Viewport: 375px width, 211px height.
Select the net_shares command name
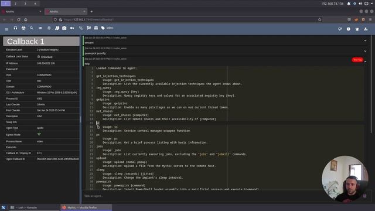(x=104, y=111)
